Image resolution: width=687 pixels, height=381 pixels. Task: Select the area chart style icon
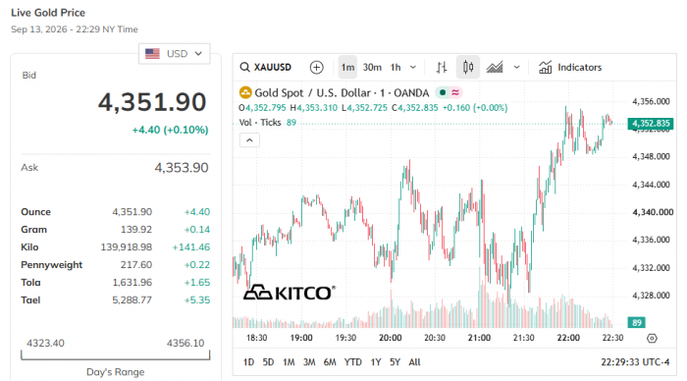click(495, 68)
